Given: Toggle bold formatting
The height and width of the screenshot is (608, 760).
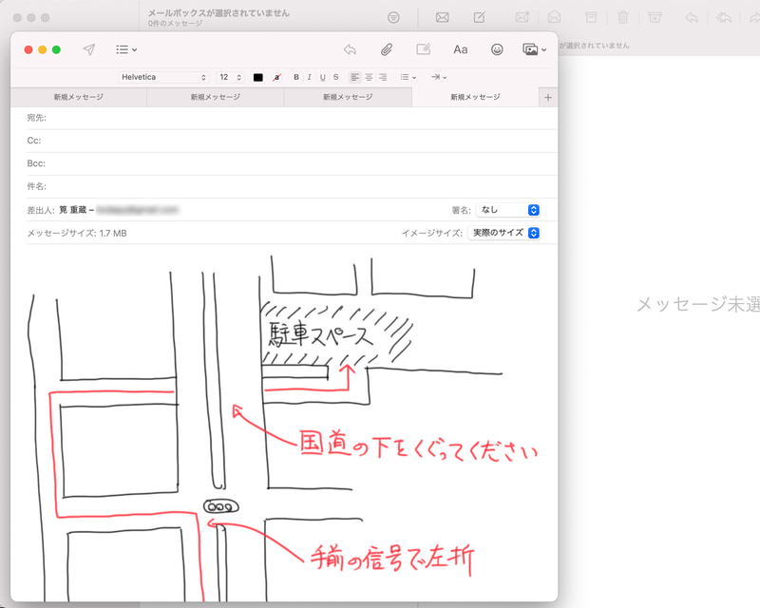Looking at the screenshot, I should tap(295, 77).
